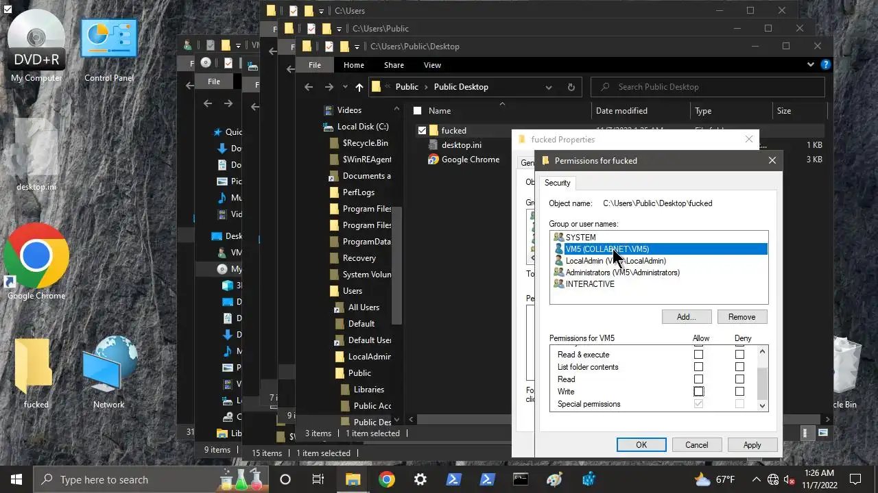
Task: Open Paint icon on taskbar
Action: (554, 479)
